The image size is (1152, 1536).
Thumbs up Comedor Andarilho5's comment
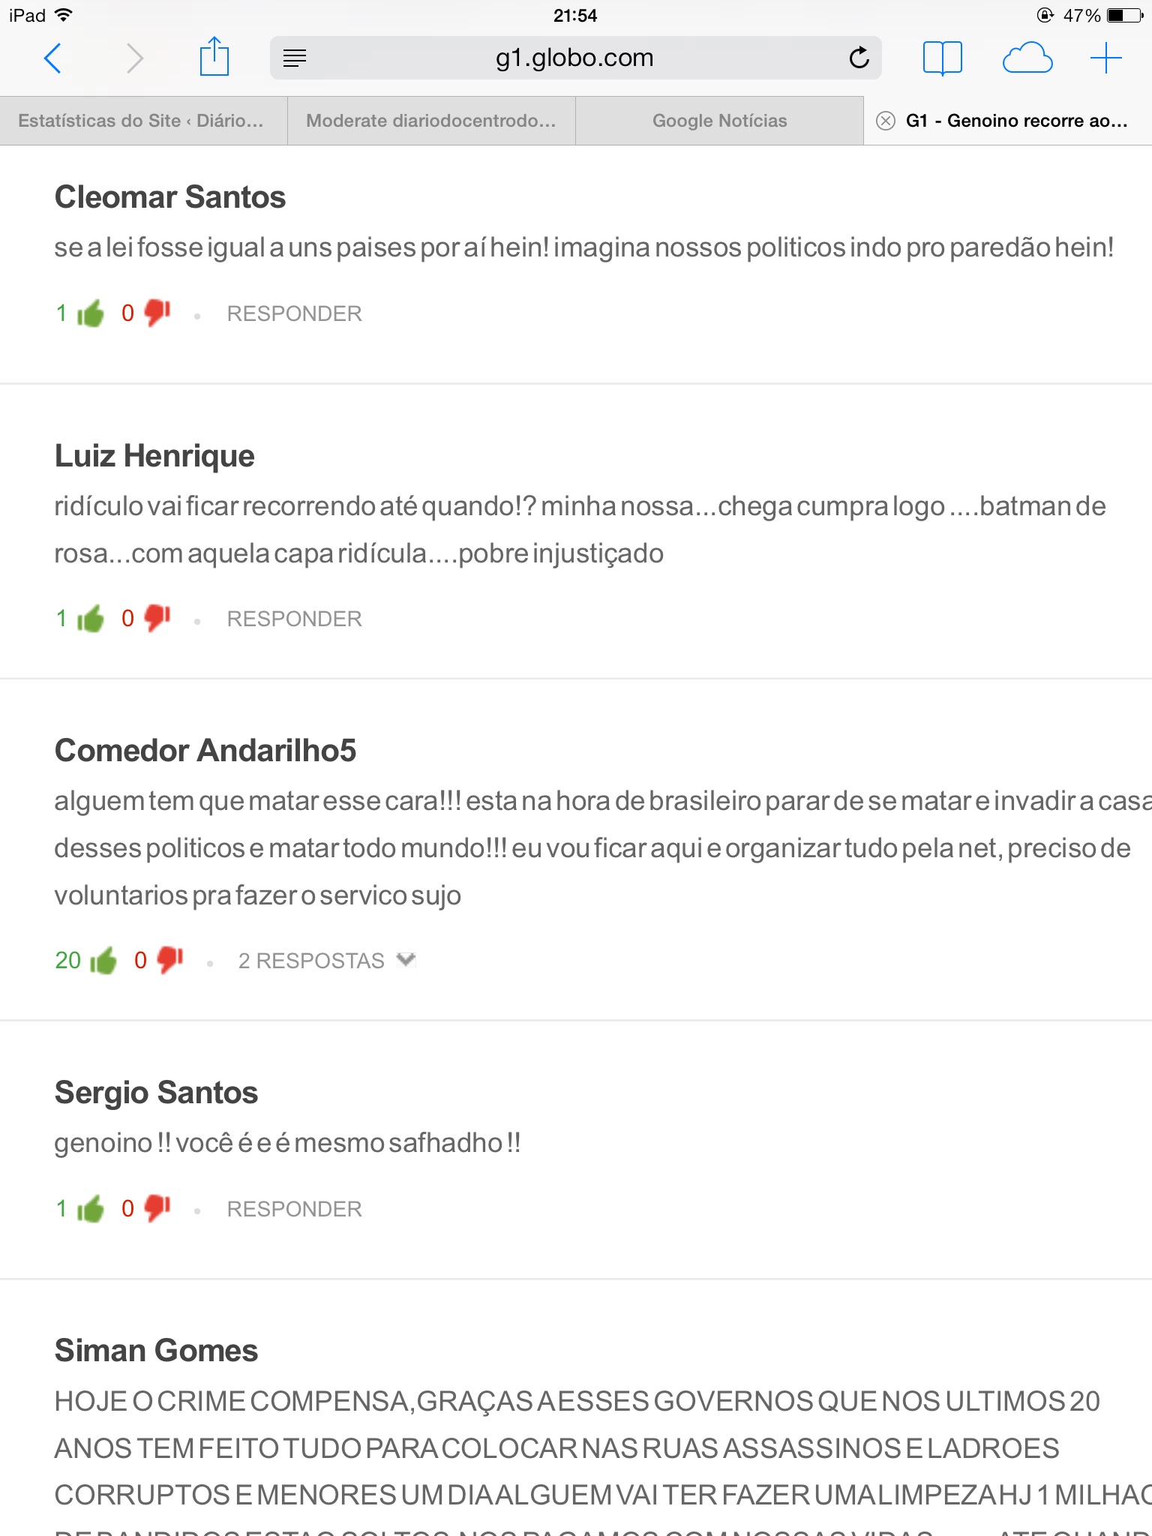(103, 960)
